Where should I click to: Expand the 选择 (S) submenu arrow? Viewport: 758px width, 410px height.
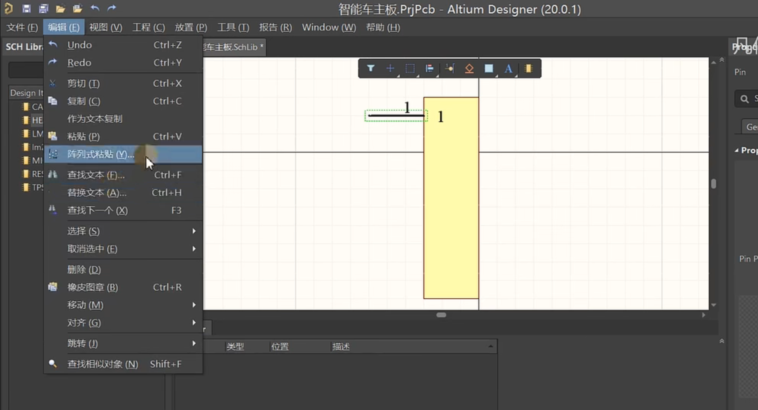click(194, 231)
